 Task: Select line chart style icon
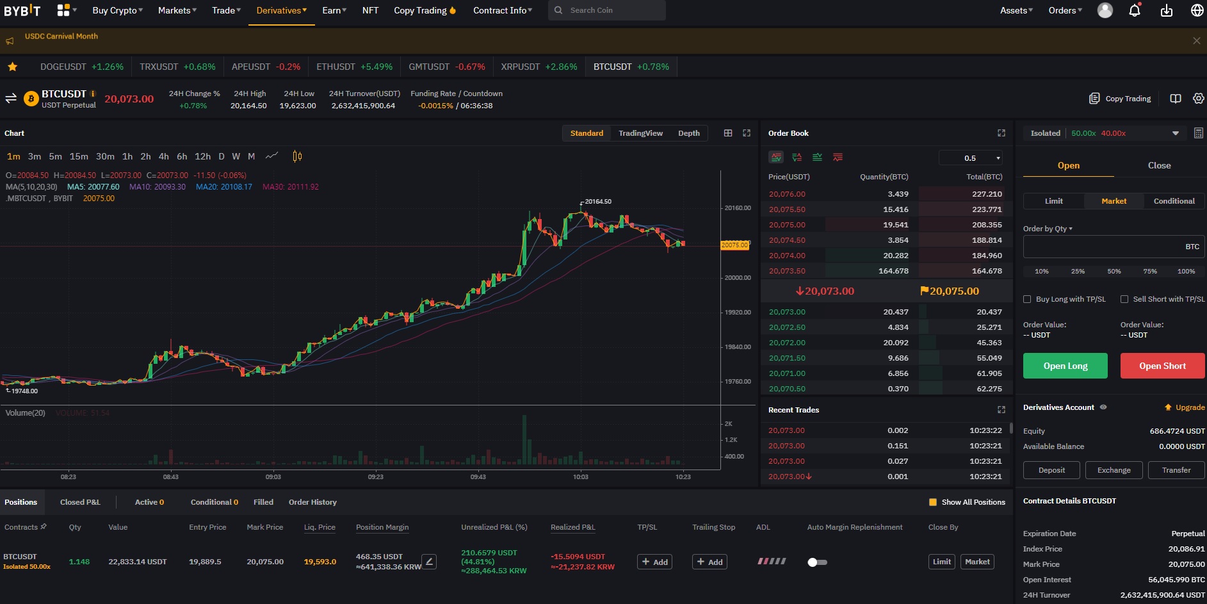272,156
